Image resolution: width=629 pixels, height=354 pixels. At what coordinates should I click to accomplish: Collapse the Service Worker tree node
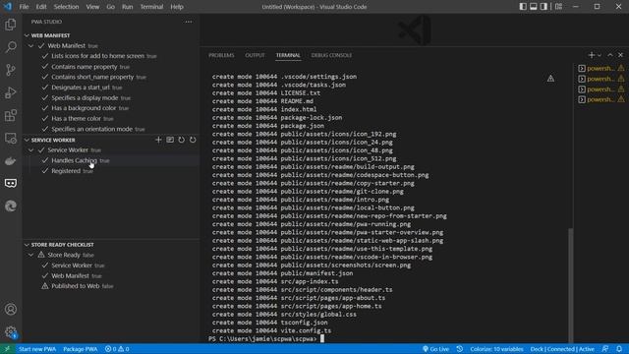(x=31, y=150)
